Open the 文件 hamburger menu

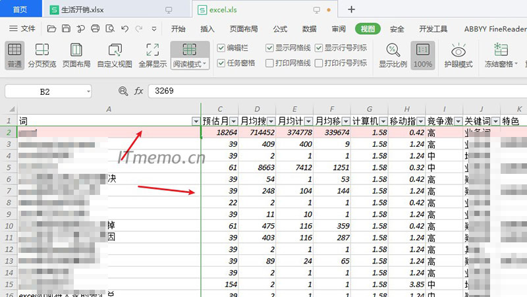click(x=22, y=28)
